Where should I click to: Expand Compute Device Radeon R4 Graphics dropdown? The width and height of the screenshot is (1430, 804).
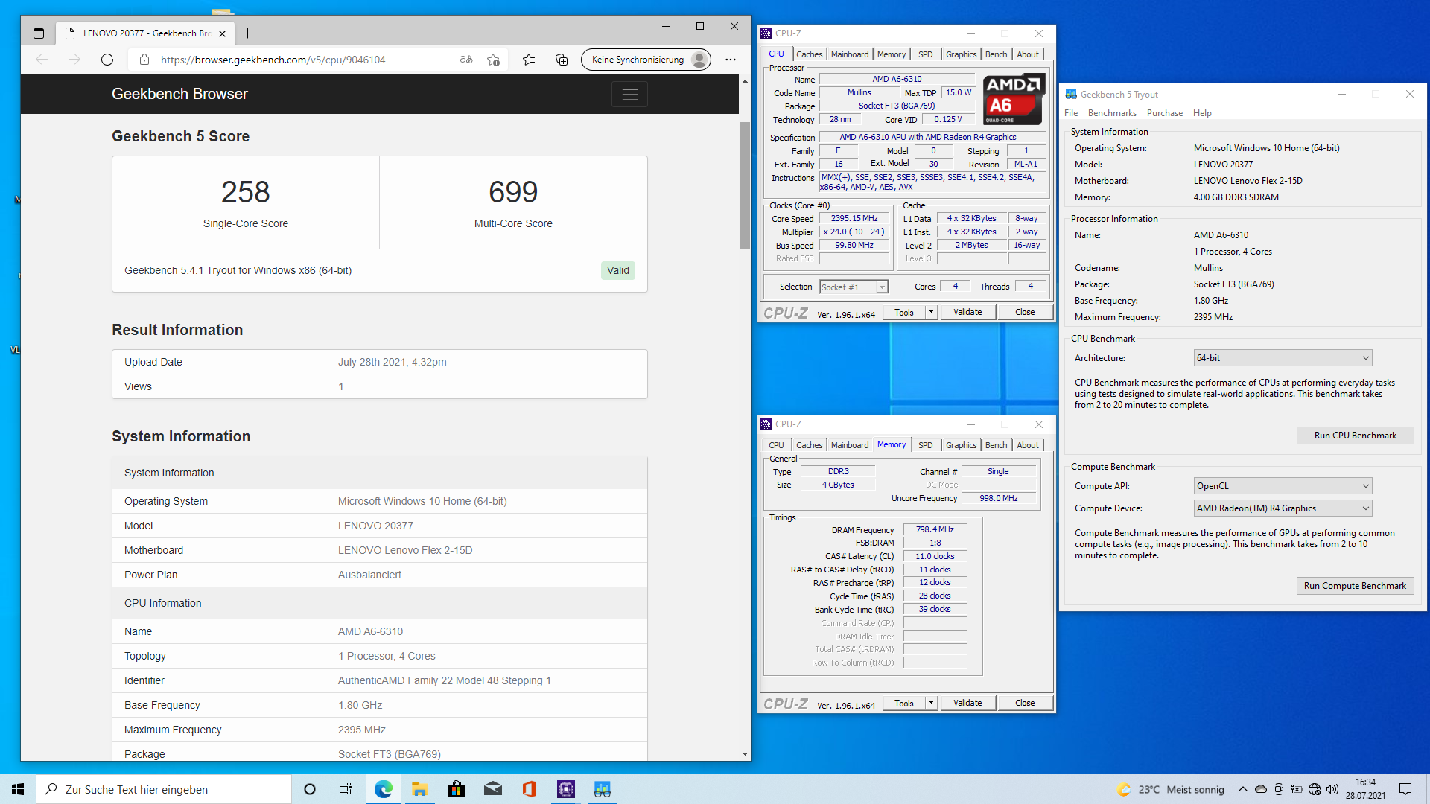pos(1283,508)
